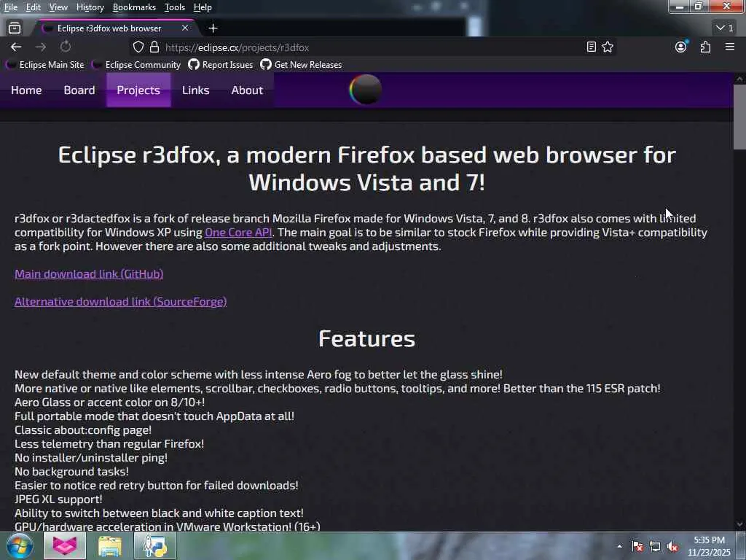Expand the list all tabs dropdown

(x=725, y=28)
